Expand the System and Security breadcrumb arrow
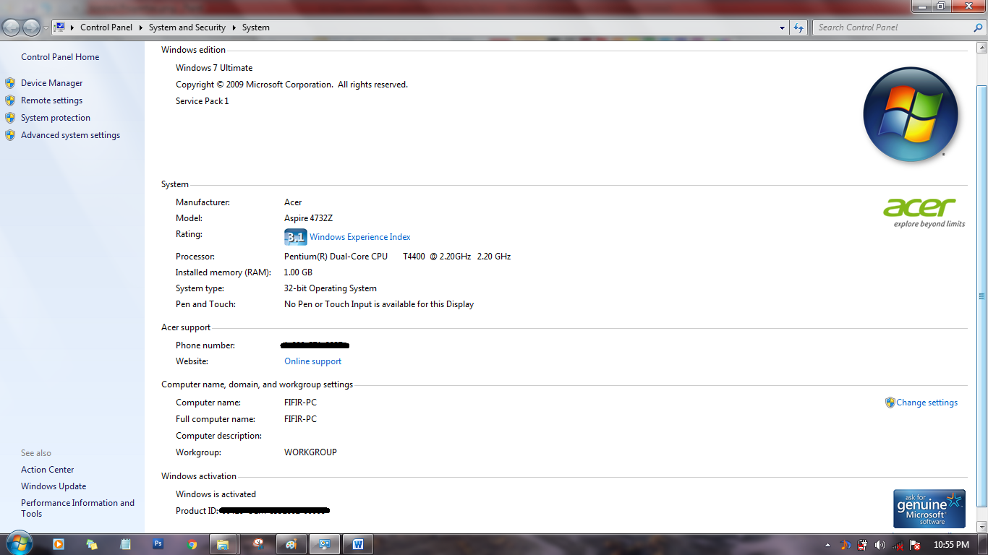The width and height of the screenshot is (988, 555). [234, 27]
